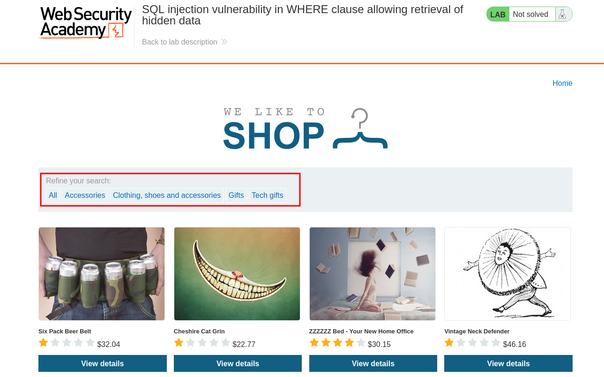View details for Vintage Neck Defender
The height and width of the screenshot is (377, 604).
[x=508, y=363]
